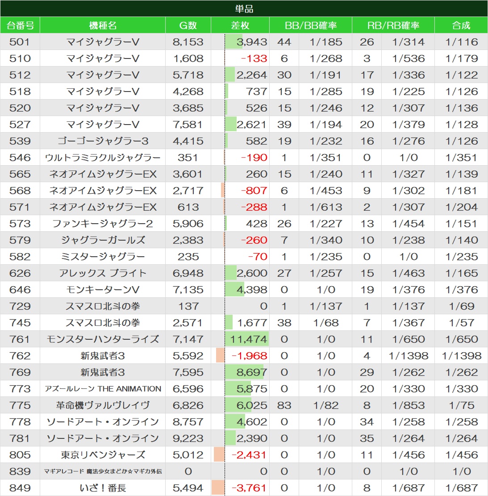Click the combined probability 1/57
The width and height of the screenshot is (488, 496).
pyautogui.click(x=461, y=323)
